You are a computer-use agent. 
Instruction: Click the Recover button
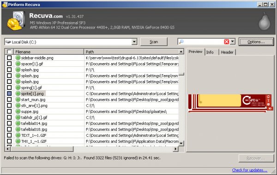point(256,158)
